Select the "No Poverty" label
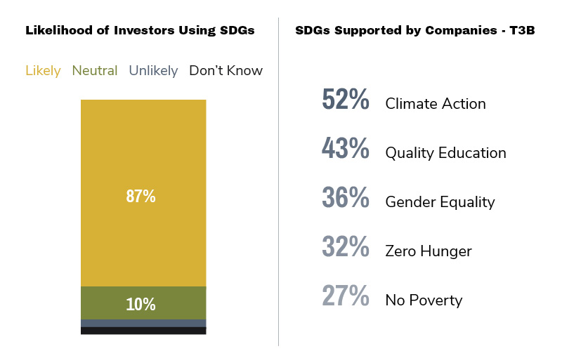Screen dimensions: 562x351 point(424,300)
